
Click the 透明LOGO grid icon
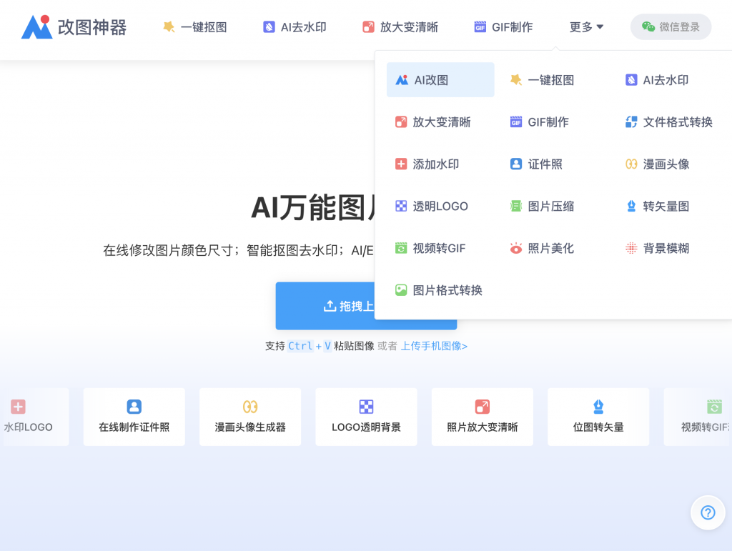(x=400, y=206)
